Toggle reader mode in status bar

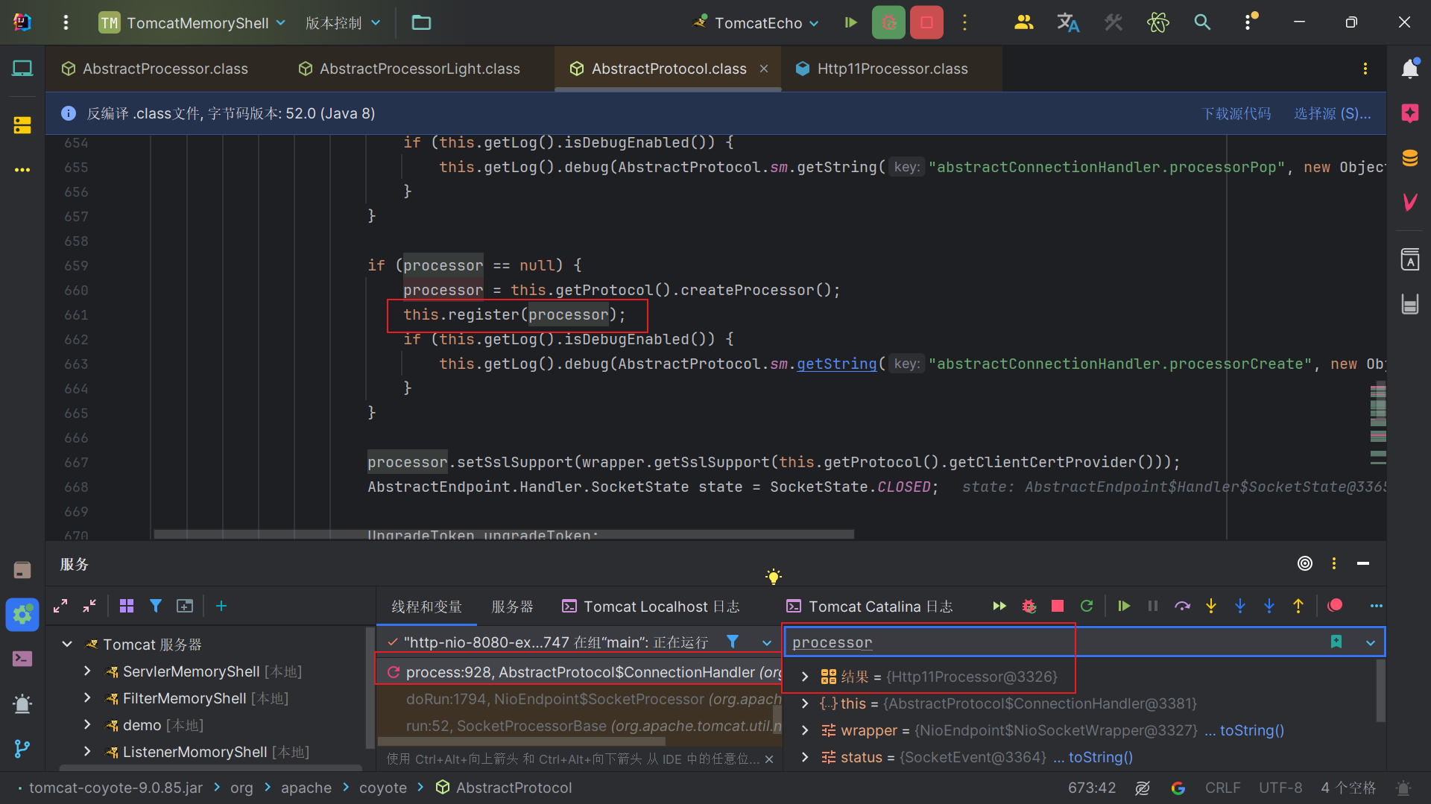pyautogui.click(x=1143, y=788)
